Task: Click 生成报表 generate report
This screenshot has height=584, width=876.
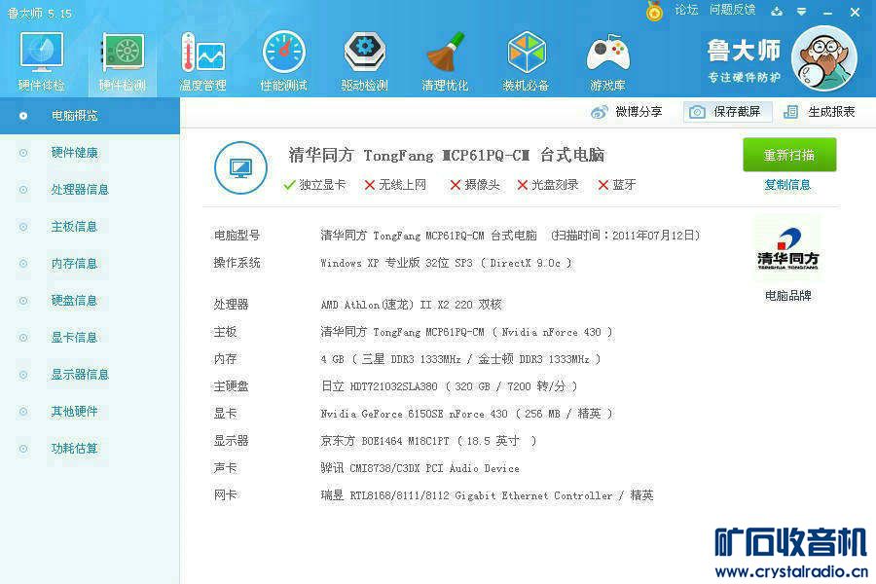Action: 831,112
